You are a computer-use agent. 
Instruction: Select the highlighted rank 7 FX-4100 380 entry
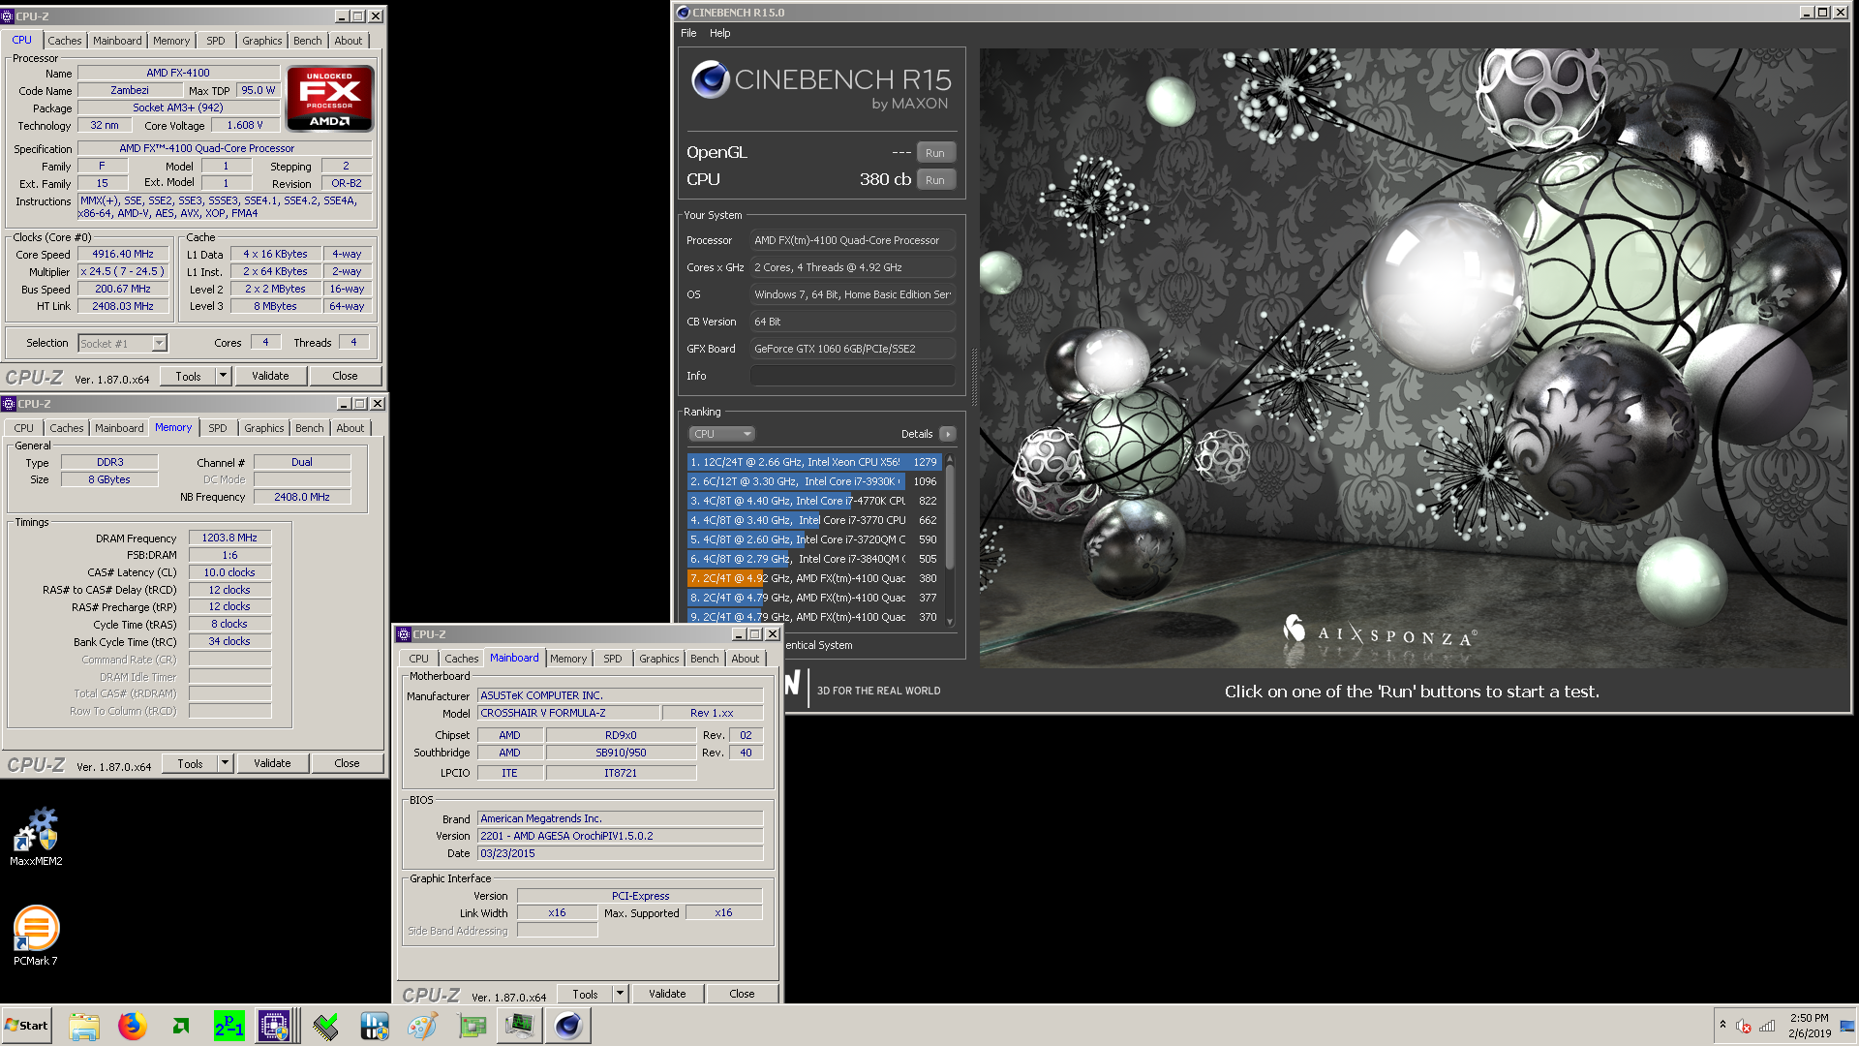(814, 578)
